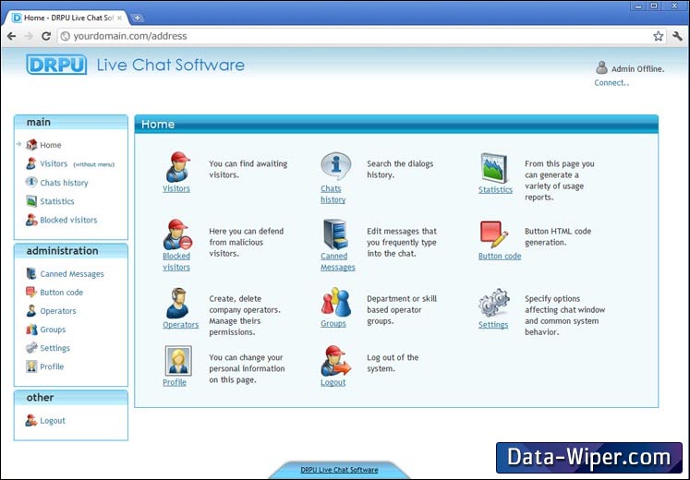690x480 pixels.
Task: Select Button code in administration menu
Action: [62, 293]
